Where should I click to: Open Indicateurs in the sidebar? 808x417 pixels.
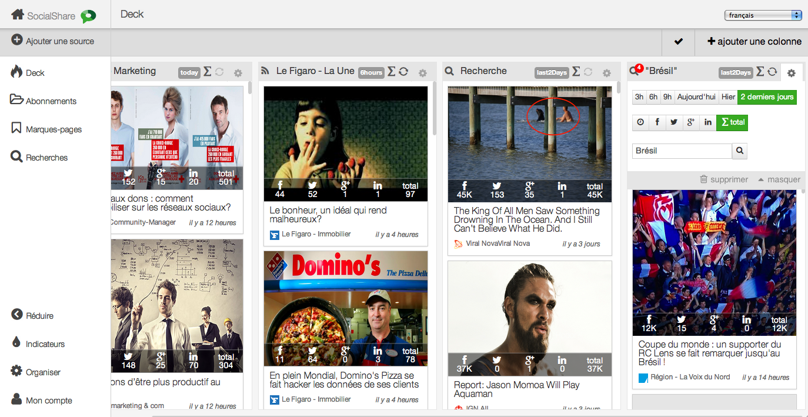click(x=45, y=344)
